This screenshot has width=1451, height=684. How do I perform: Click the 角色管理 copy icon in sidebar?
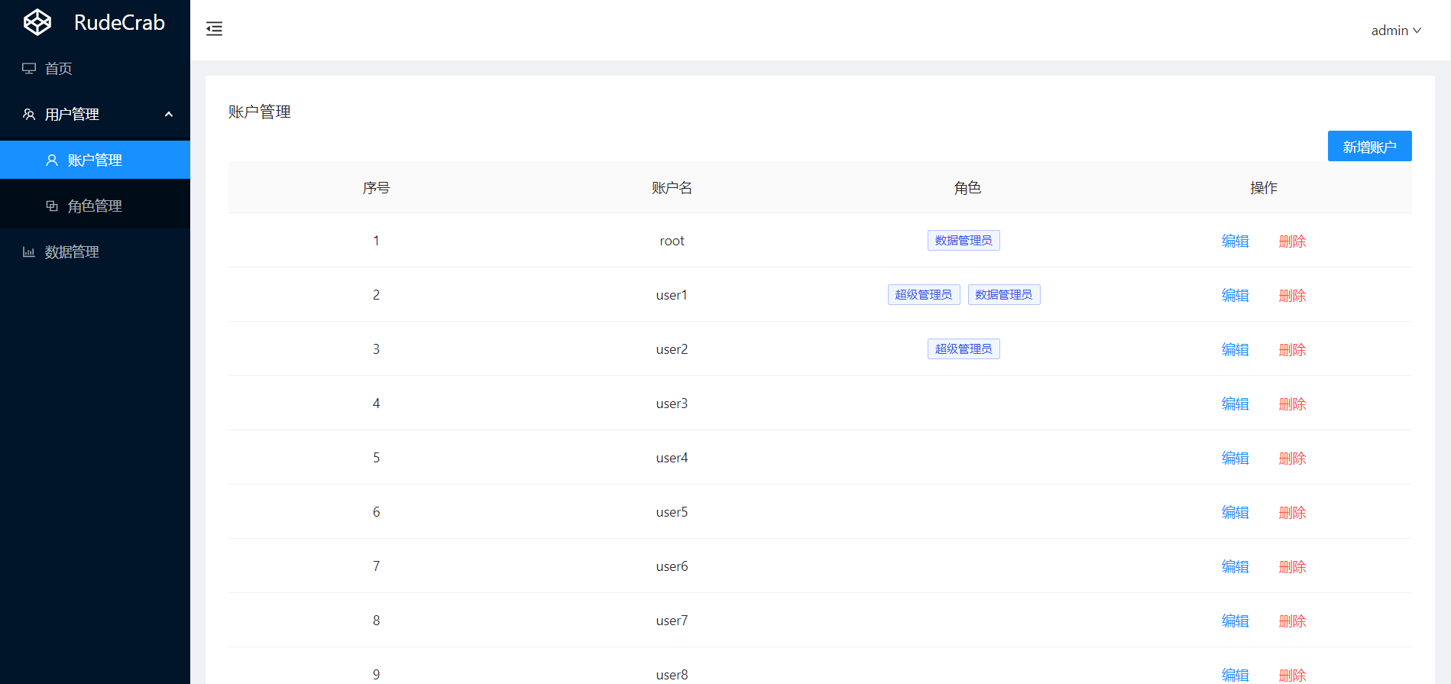52,206
